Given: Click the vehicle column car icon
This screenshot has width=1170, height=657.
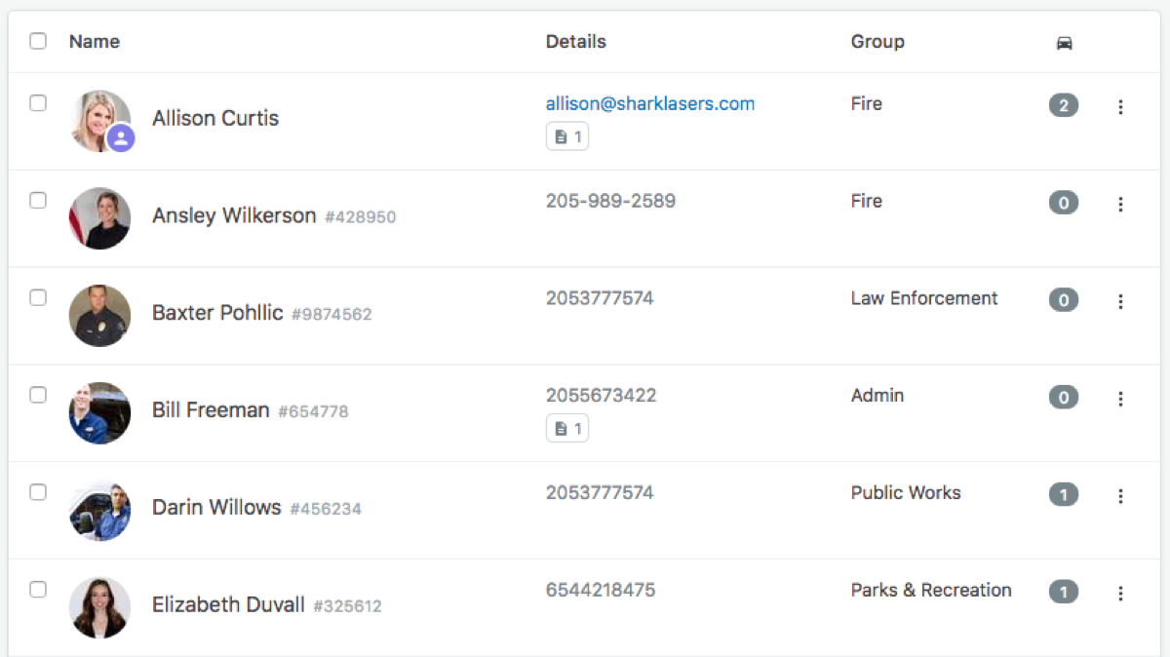Looking at the screenshot, I should click(1065, 43).
